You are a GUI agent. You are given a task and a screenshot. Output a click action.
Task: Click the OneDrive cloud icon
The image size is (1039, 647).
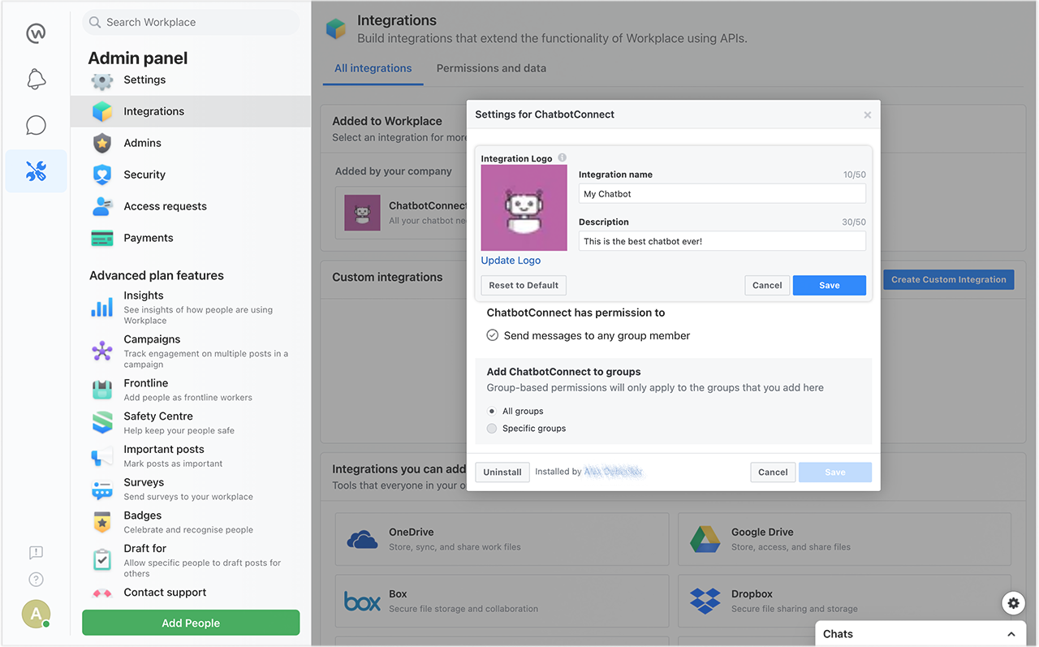[x=362, y=539]
